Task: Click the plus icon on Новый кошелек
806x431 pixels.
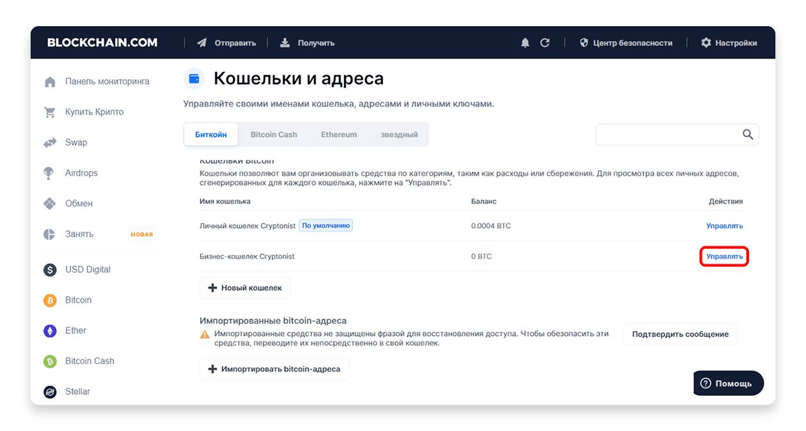Action: click(212, 288)
